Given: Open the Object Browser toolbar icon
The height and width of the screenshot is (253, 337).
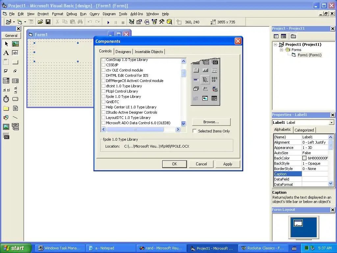Looking at the screenshot, I should pyautogui.click(x=154, y=22).
